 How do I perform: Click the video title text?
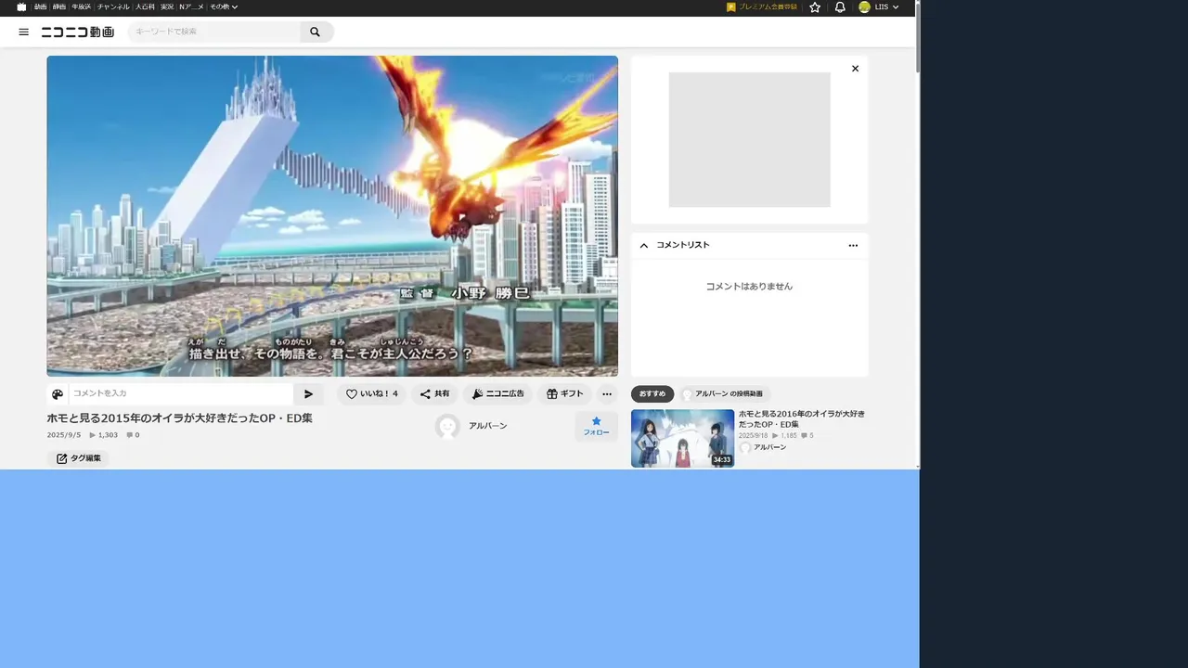coord(180,418)
